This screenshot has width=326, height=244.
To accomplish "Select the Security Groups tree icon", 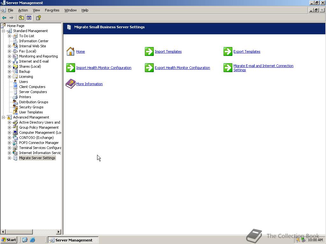I will tap(15, 107).
